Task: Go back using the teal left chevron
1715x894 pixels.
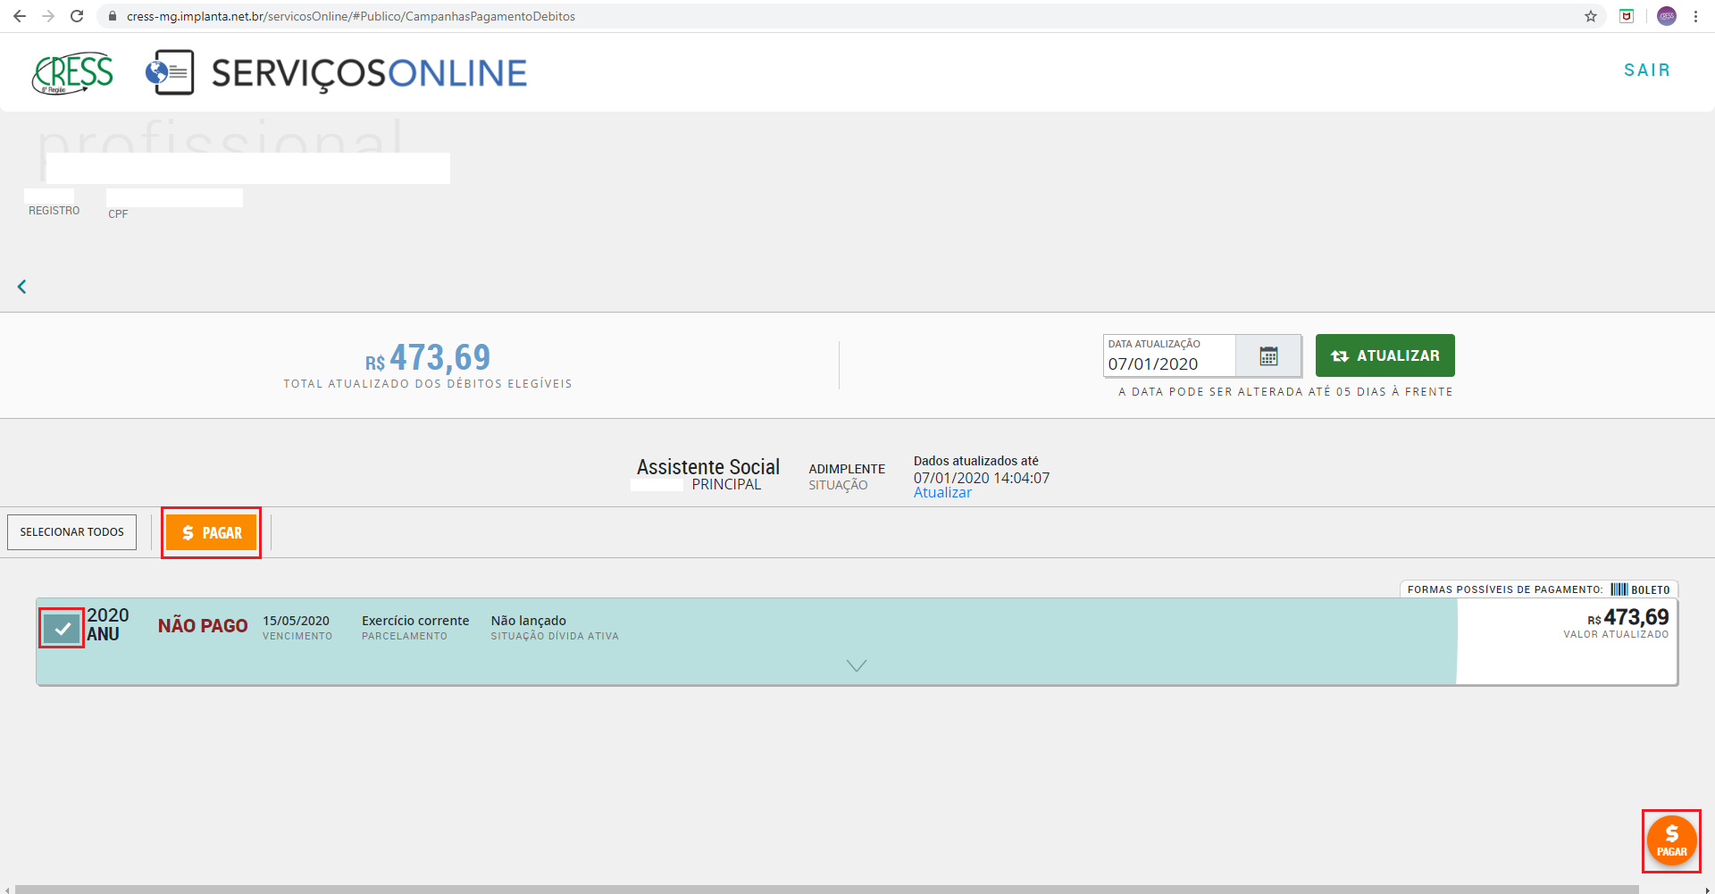Action: pos(22,287)
